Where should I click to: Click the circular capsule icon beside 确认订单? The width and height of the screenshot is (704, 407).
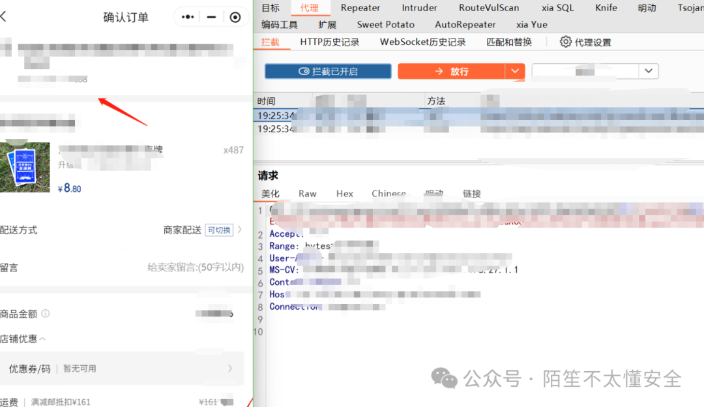click(235, 17)
